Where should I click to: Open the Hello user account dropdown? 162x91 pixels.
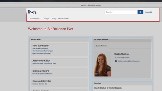[149, 12]
